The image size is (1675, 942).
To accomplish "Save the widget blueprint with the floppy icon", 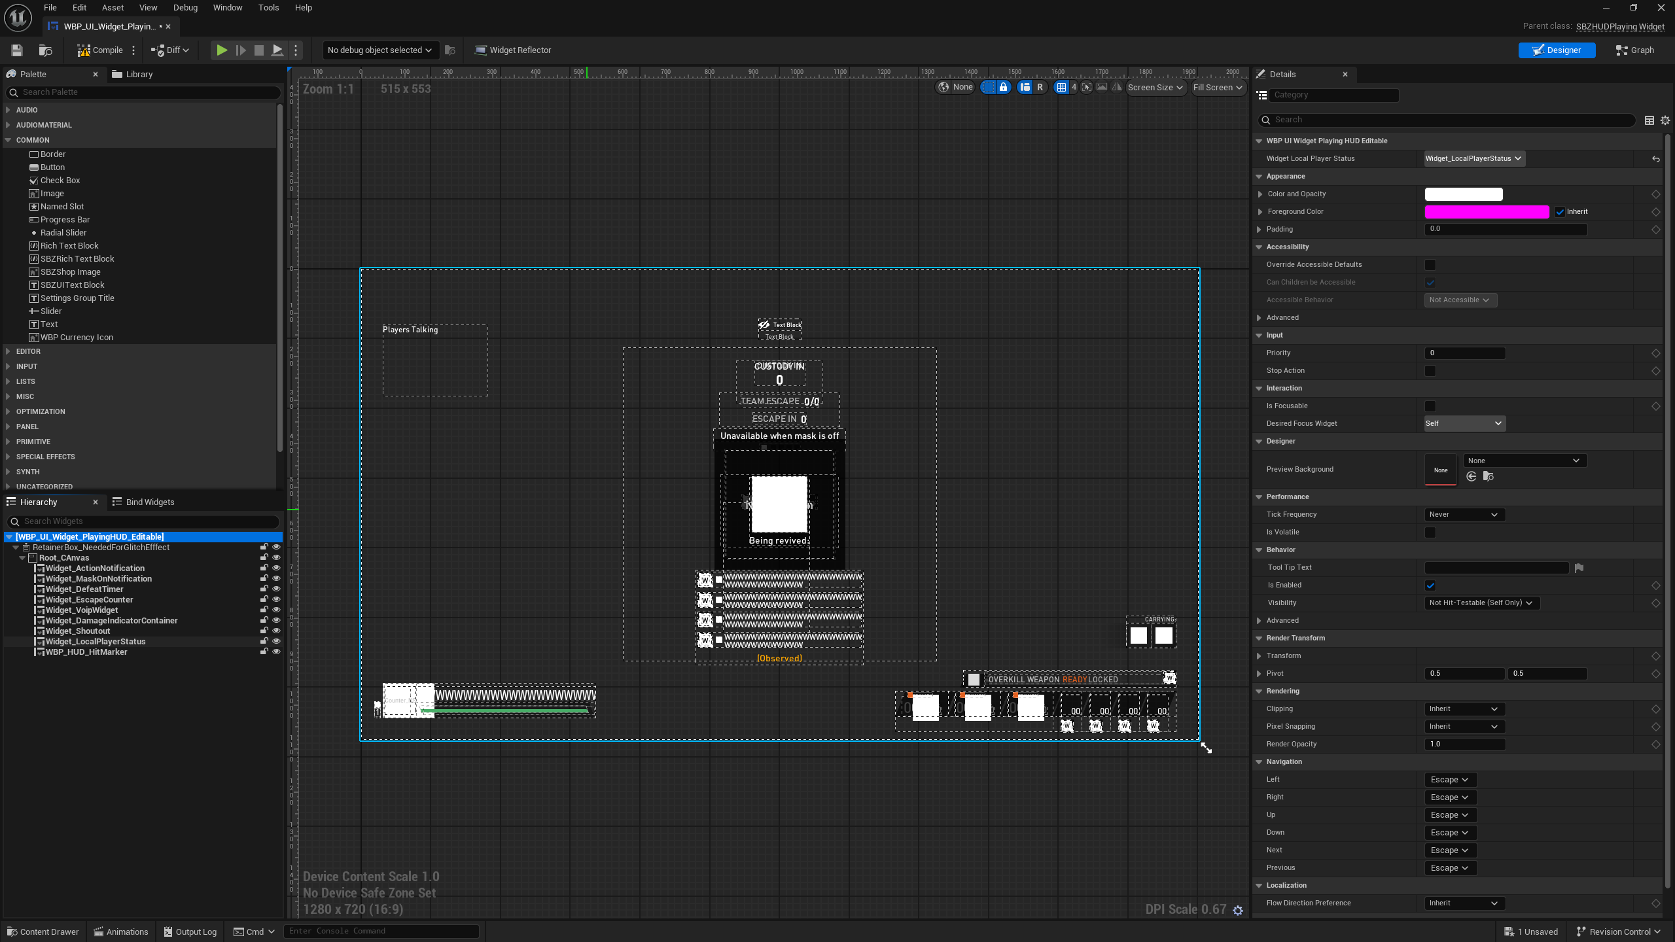I will (17, 50).
